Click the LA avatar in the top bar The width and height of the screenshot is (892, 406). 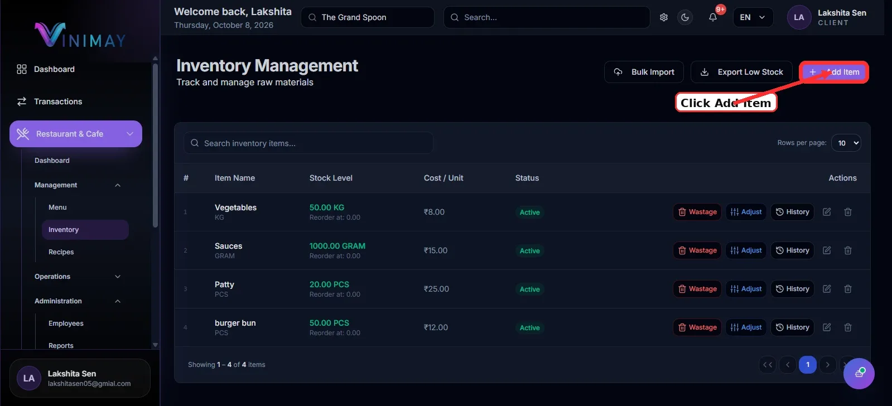click(799, 17)
